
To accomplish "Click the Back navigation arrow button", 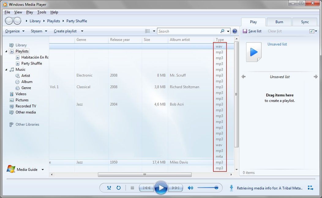I will point(9,21).
